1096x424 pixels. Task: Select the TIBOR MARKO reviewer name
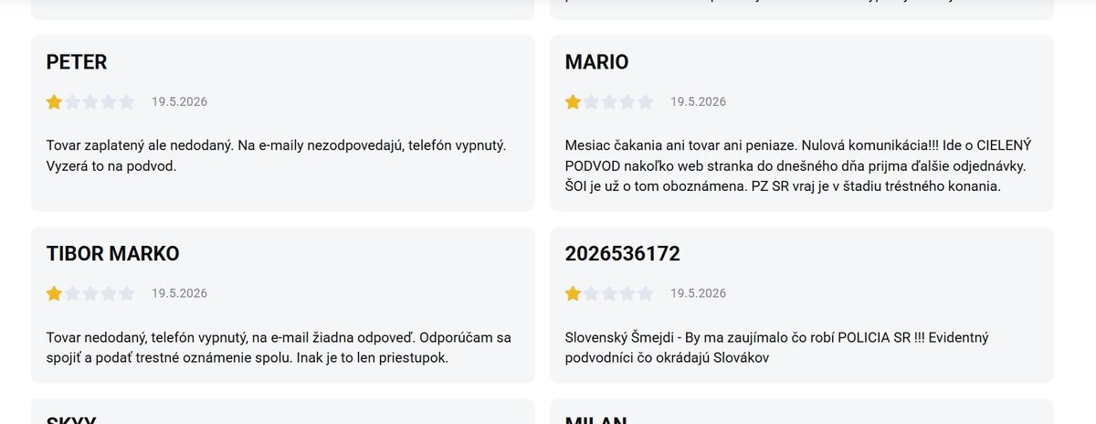(112, 254)
